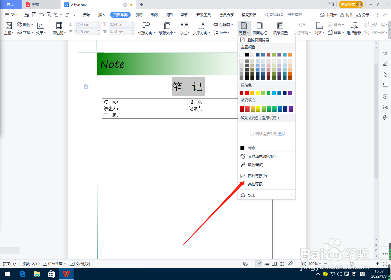
Task: Switch to the 开始 ribbon tab
Action: click(87, 15)
